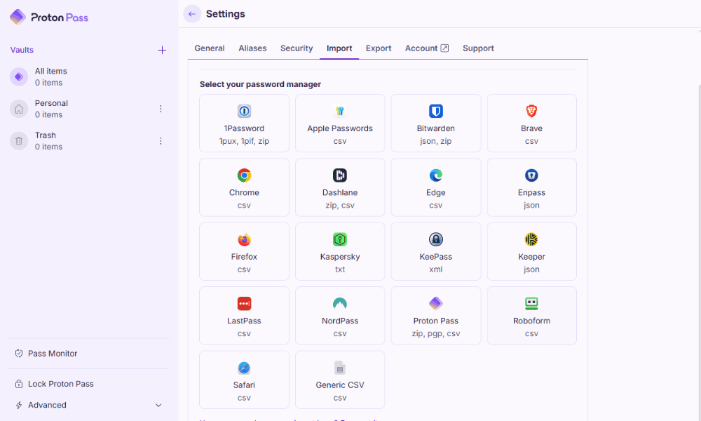Open the Account external link tab
701x421 pixels.
pyautogui.click(x=426, y=48)
